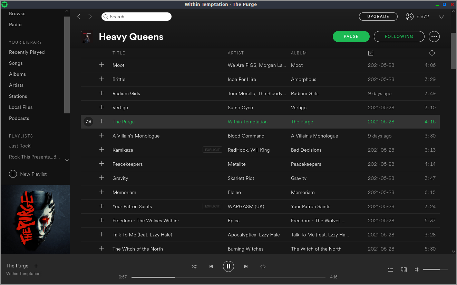This screenshot has width=457, height=285.
Task: Open Stations in your library
Action: [18, 96]
